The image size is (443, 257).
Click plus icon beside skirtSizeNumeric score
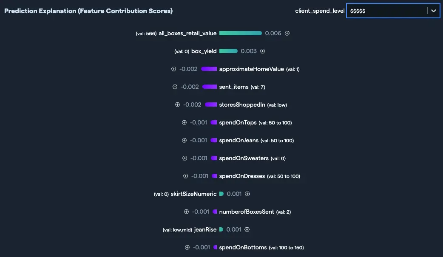247,194
